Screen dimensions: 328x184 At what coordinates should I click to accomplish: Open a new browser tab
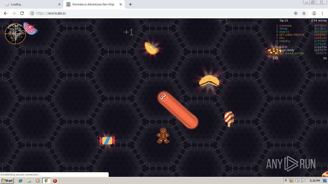click(130, 4)
